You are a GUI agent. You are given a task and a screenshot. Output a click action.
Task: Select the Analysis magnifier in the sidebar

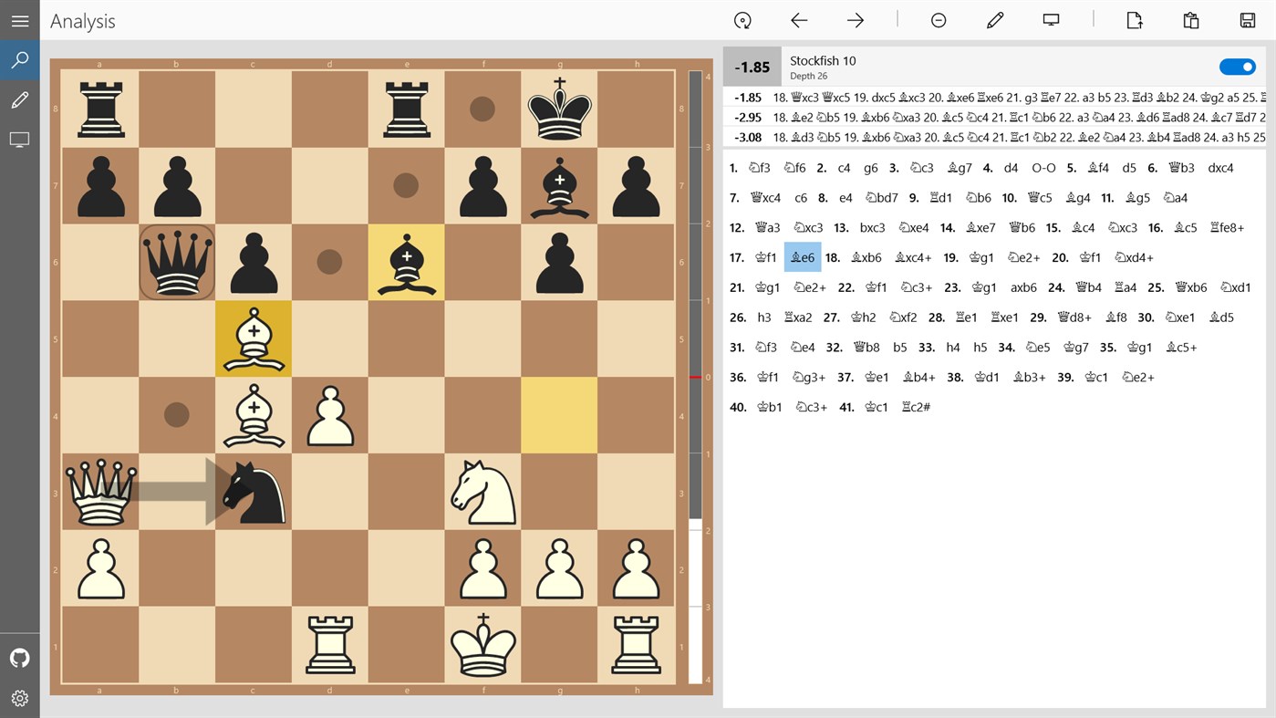pyautogui.click(x=20, y=60)
